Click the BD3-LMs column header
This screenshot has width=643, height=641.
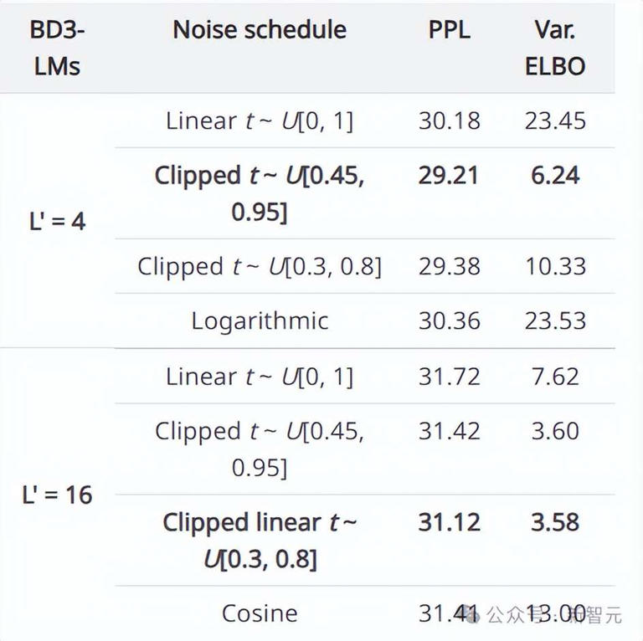pyautogui.click(x=57, y=48)
